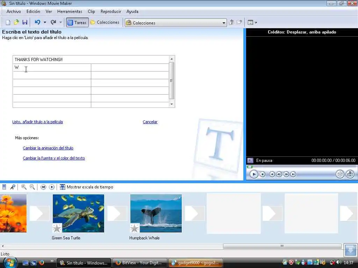This screenshot has height=268, width=358.
Task: Zoom out the timeline with magnifier minus
Action: pos(33,187)
